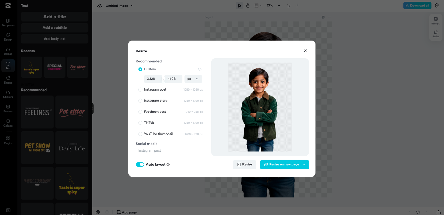Open the Design sidebar panel
This screenshot has width=444, height=215.
(x=8, y=37)
